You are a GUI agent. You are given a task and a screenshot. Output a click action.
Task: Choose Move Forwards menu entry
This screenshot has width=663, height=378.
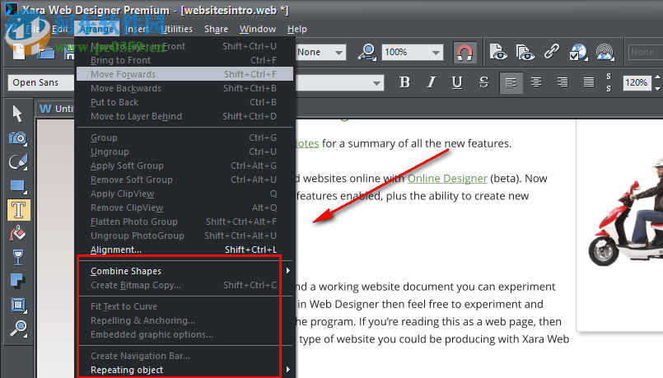tap(184, 74)
